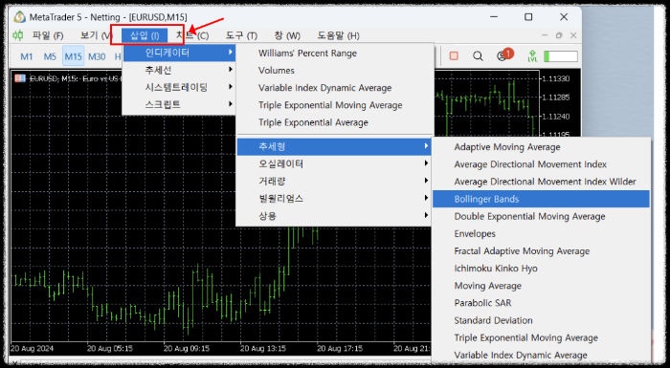Open the account icon with notification badge
The height and width of the screenshot is (368, 670).
click(503, 55)
